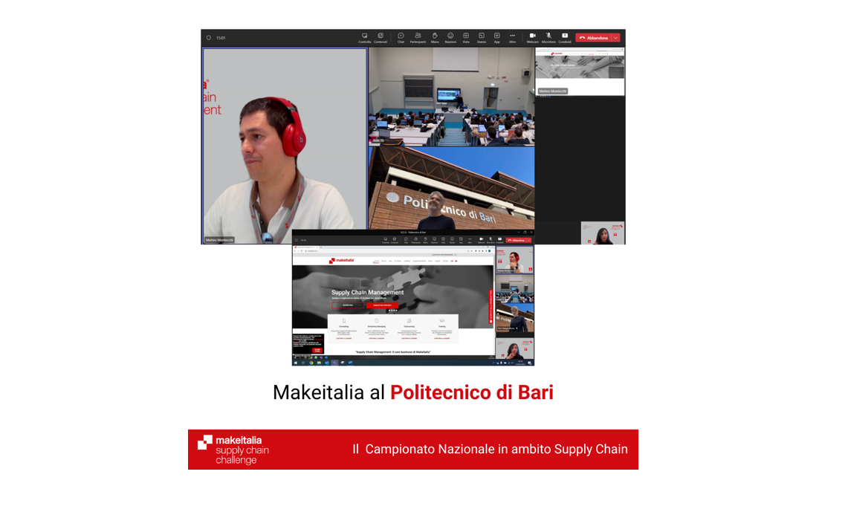Select Matteo's tile in lower window sidebar

click(x=515, y=259)
